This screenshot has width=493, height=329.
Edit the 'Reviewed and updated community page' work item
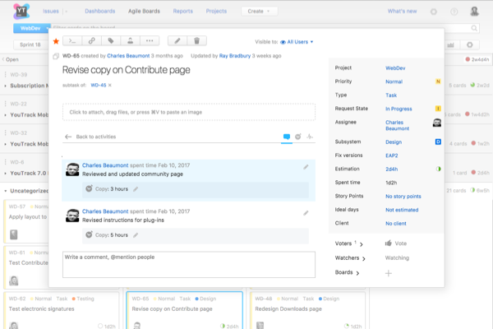click(x=306, y=167)
